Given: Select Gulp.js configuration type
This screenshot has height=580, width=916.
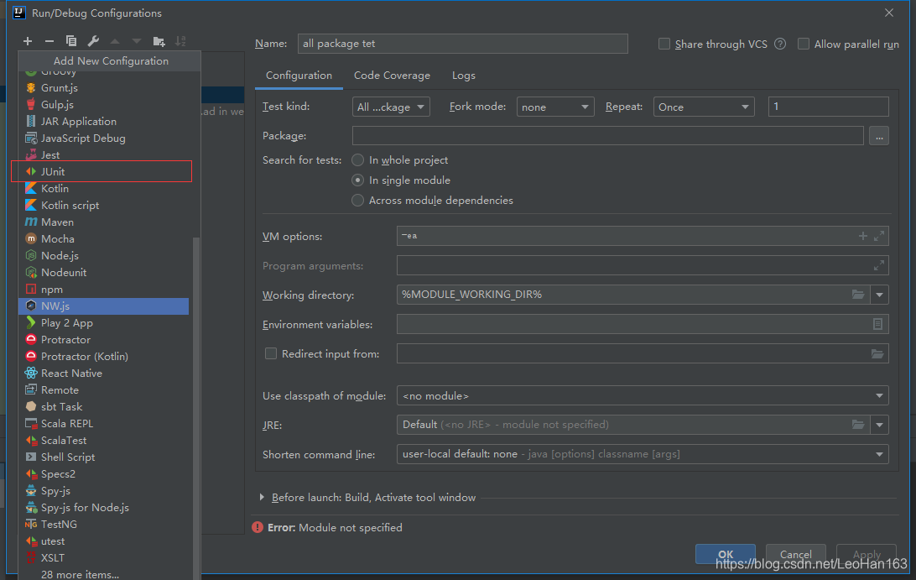Looking at the screenshot, I should [104, 105].
